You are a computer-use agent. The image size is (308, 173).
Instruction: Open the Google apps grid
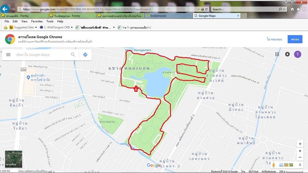point(277,54)
